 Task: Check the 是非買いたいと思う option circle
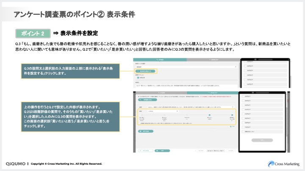coord(231,115)
